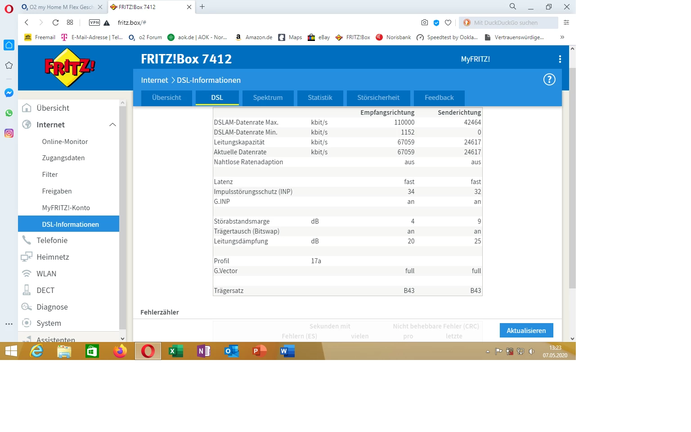Switch to the Spektrum tab
The height and width of the screenshot is (432, 691).
coord(268,98)
